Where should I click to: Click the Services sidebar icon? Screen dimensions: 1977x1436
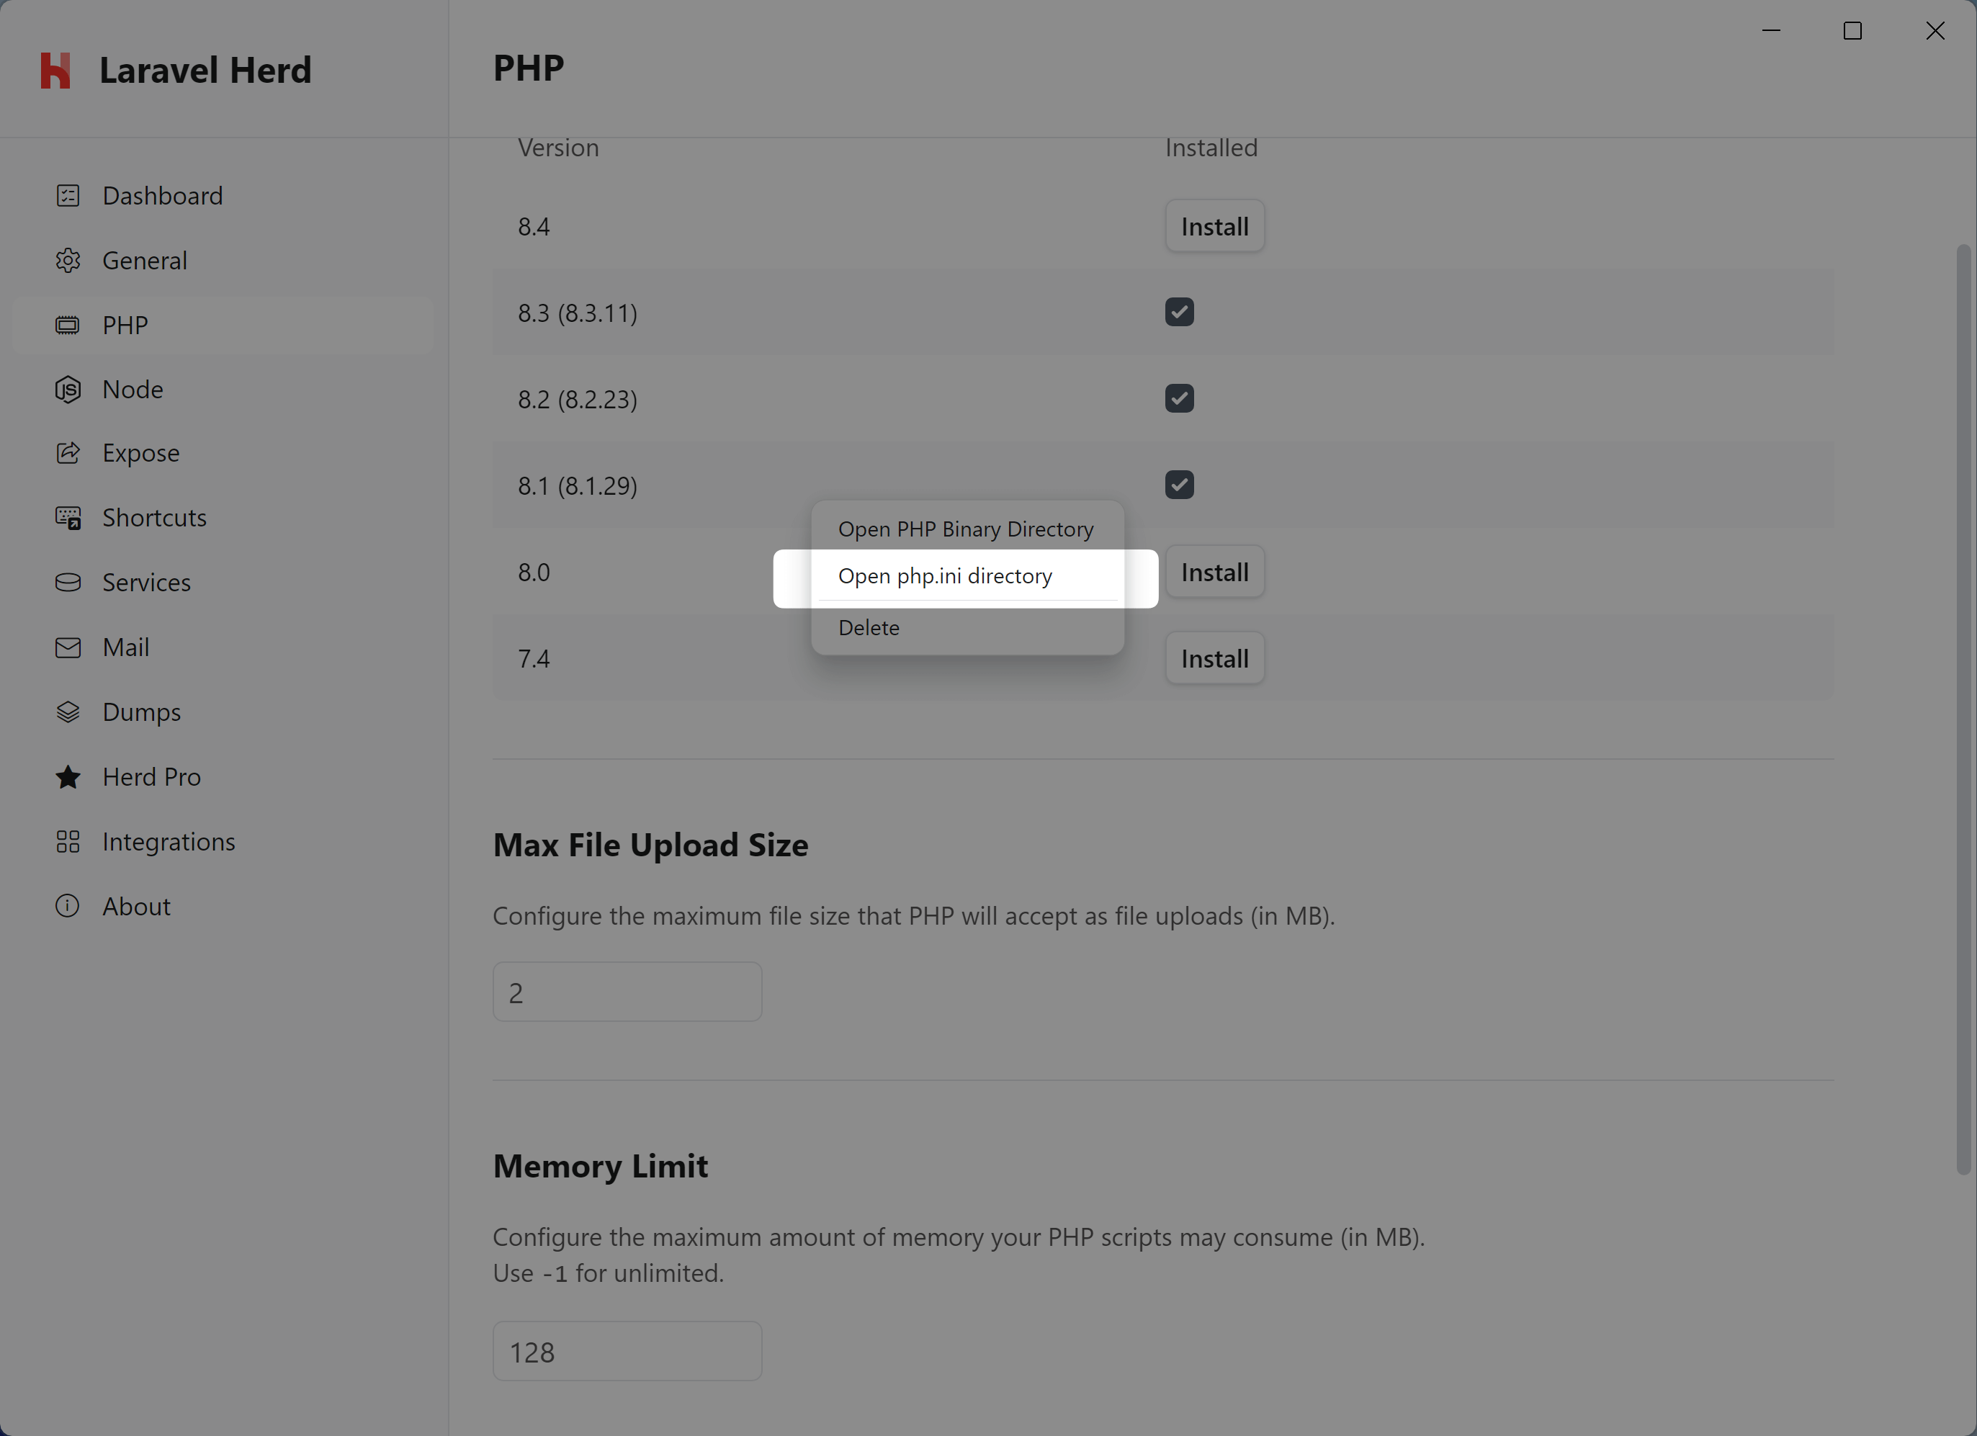[x=66, y=581]
